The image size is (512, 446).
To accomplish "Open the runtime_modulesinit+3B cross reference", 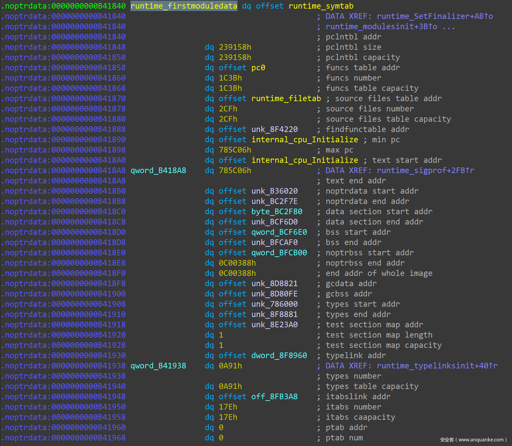I will click(381, 27).
